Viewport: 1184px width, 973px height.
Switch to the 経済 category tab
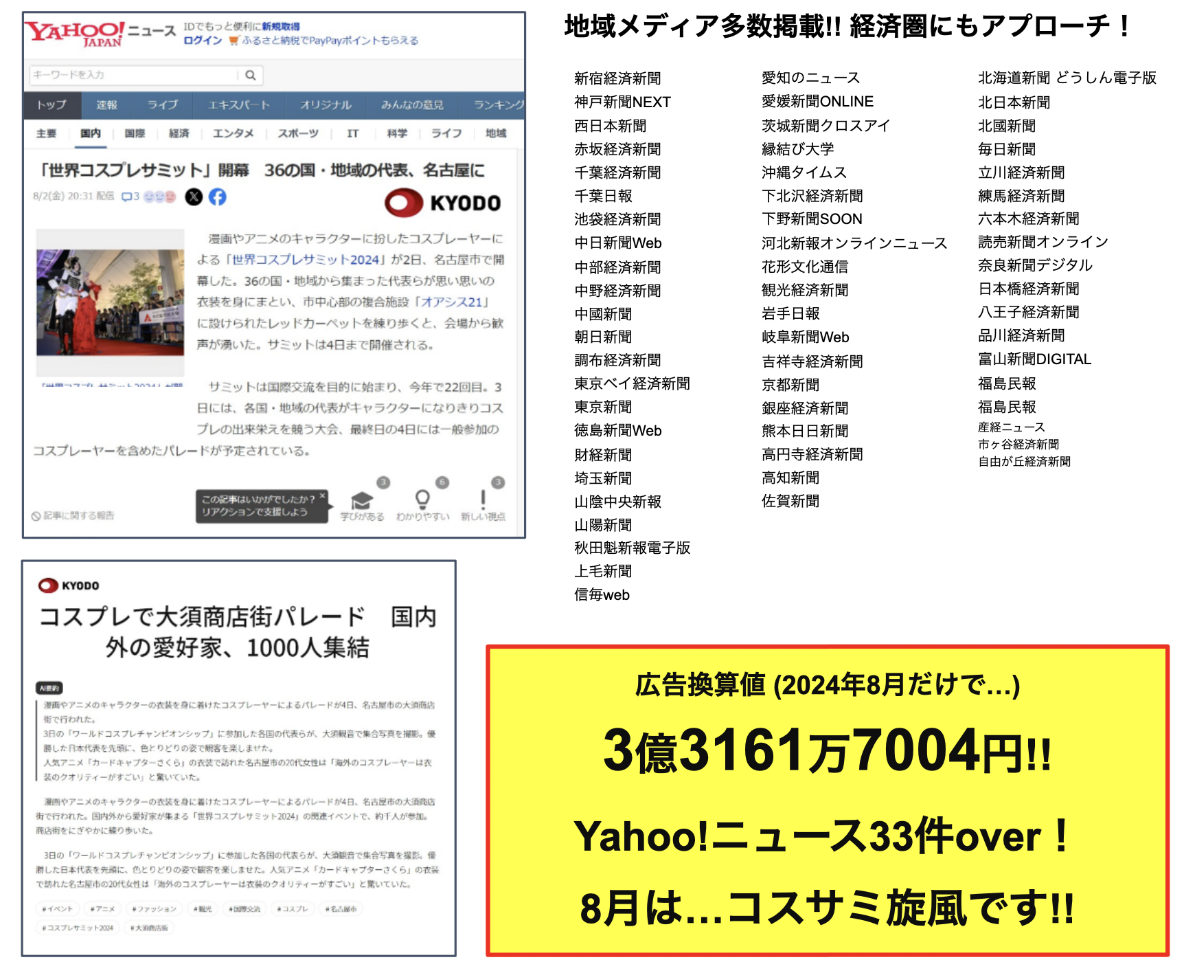coord(179,133)
